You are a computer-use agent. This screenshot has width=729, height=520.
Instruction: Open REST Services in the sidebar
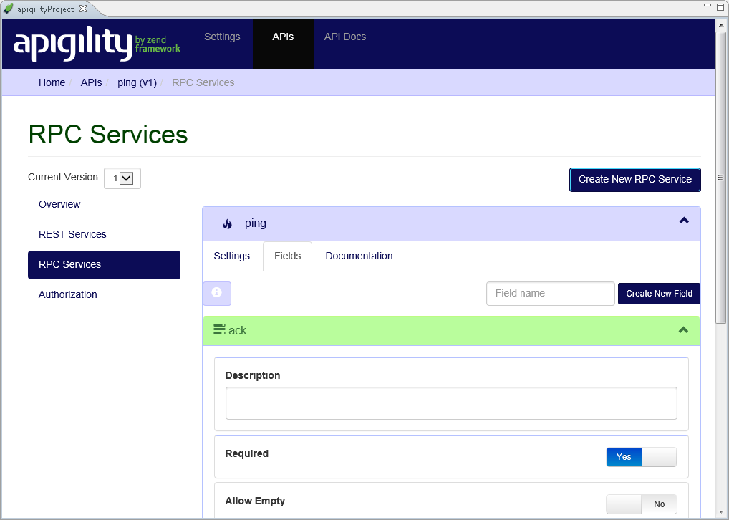click(72, 234)
